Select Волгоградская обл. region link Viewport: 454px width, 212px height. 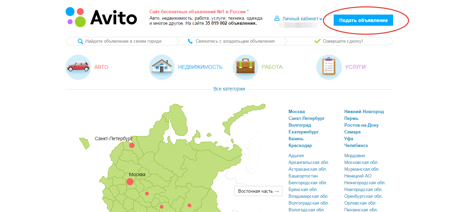309,203
